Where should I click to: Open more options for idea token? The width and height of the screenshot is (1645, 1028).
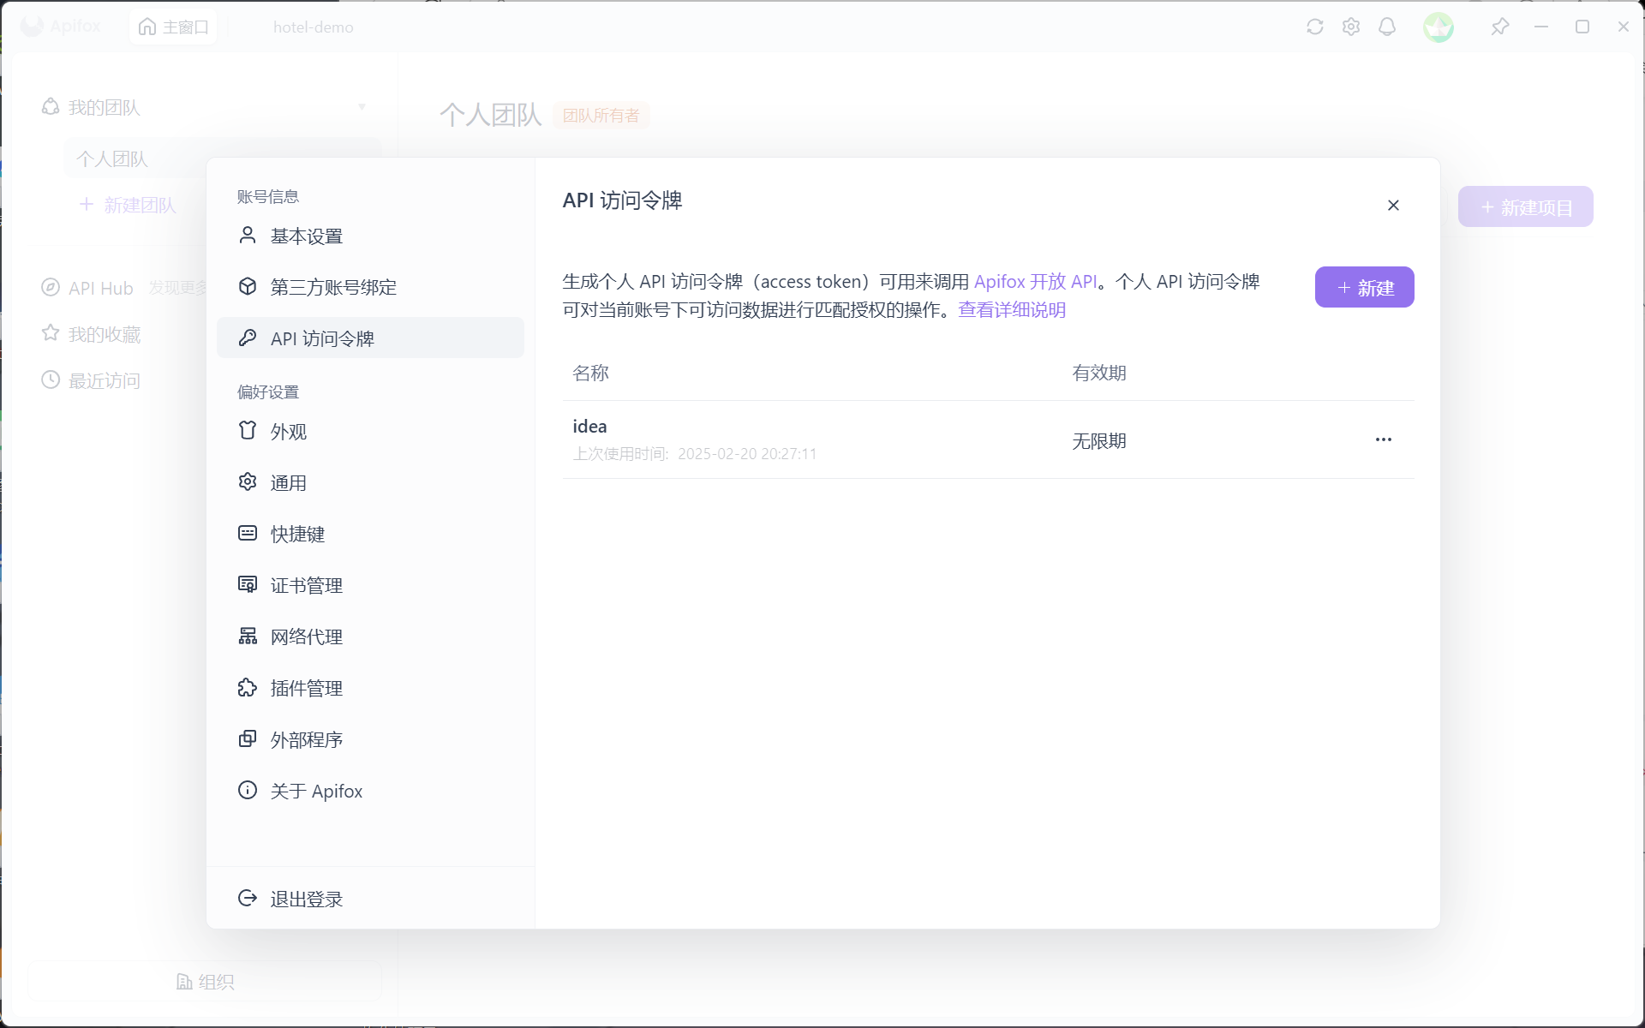(1383, 439)
